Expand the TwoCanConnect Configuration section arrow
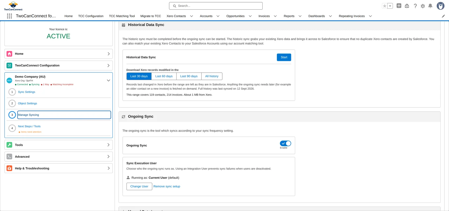Screen dimensions: 449x211 pos(109,65)
